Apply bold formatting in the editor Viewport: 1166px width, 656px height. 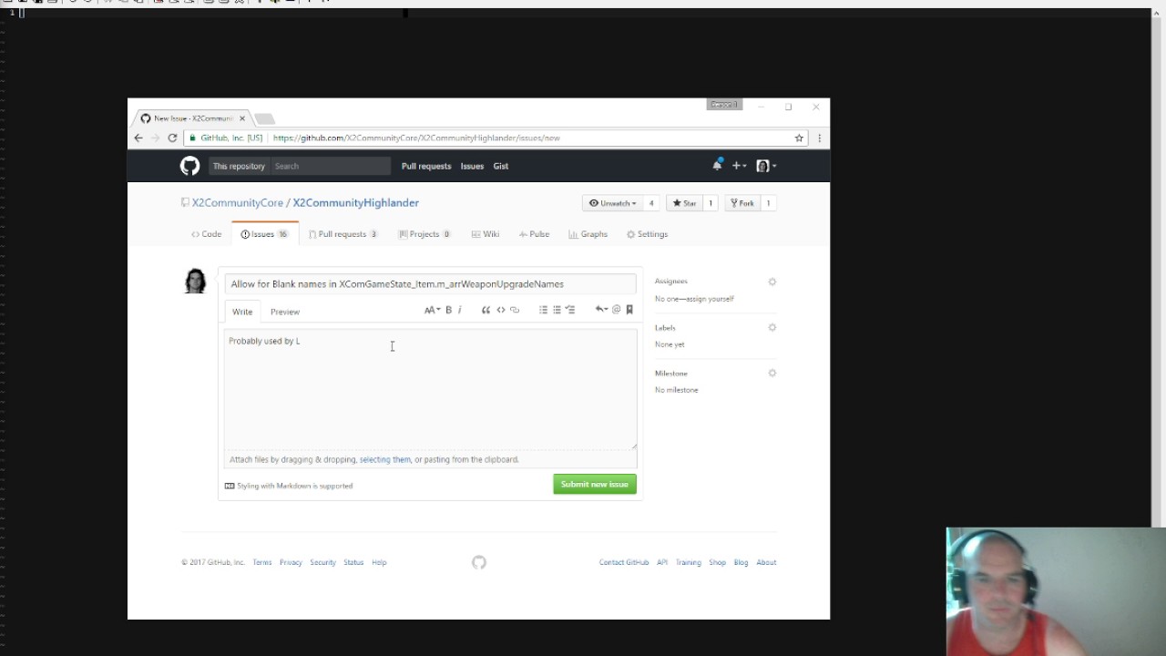(448, 310)
